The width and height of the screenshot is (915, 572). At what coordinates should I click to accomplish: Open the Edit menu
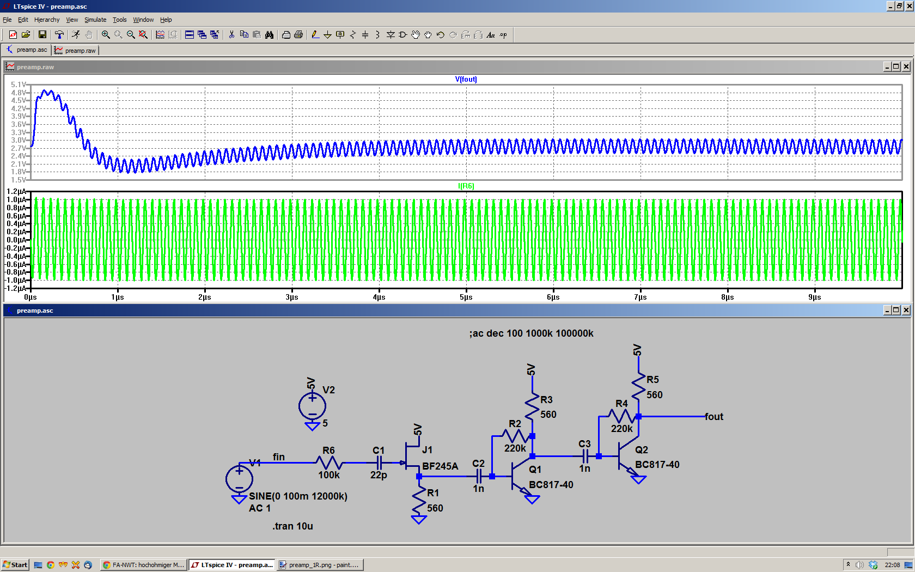pyautogui.click(x=23, y=20)
